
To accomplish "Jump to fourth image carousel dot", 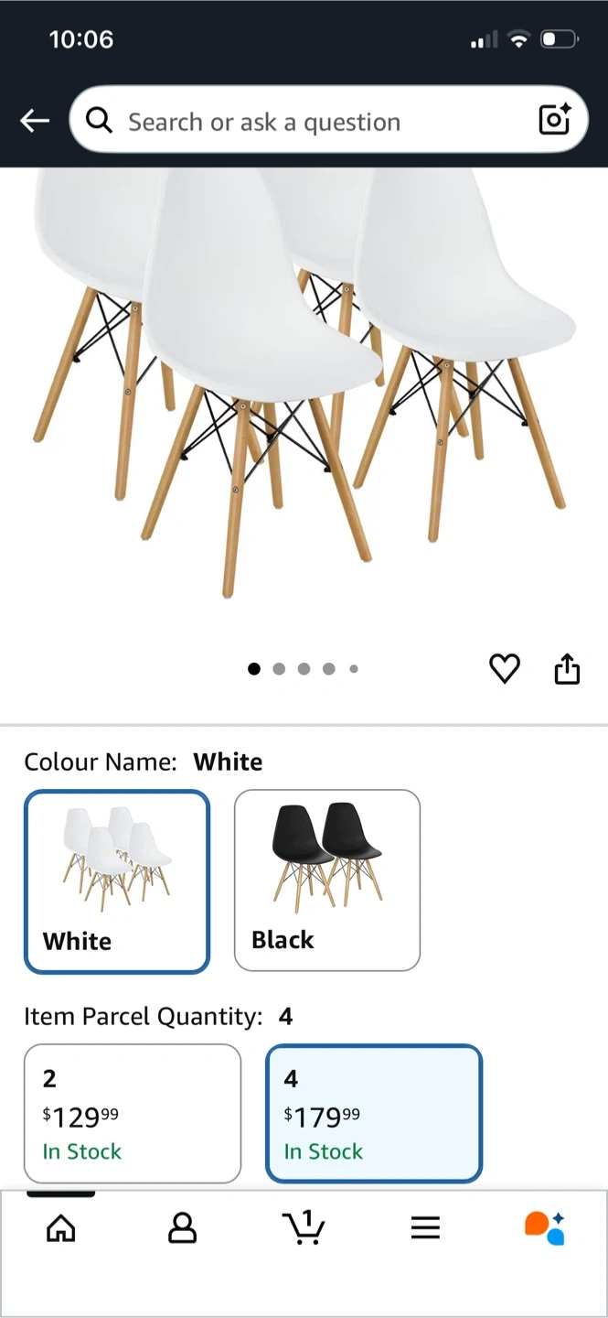I will point(328,669).
